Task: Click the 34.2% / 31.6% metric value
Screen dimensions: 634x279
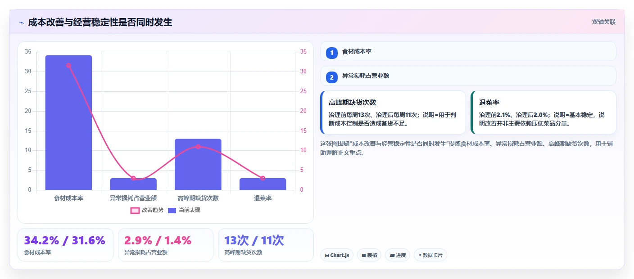Action: pos(64,240)
